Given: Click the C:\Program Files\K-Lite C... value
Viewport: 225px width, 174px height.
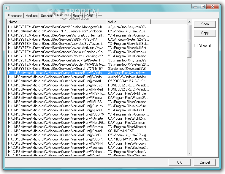Looking at the screenshot, I should [x=128, y=110].
